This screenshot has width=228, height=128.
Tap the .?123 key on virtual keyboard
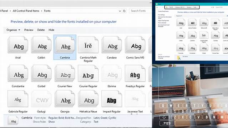[166, 123]
